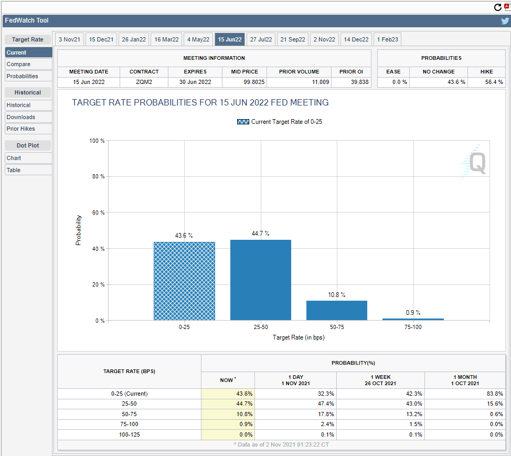
Task: Click the Twitter bird icon
Action: coord(505,21)
